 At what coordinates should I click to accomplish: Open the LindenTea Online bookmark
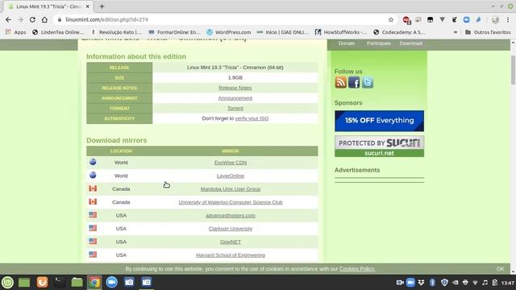coord(58,32)
